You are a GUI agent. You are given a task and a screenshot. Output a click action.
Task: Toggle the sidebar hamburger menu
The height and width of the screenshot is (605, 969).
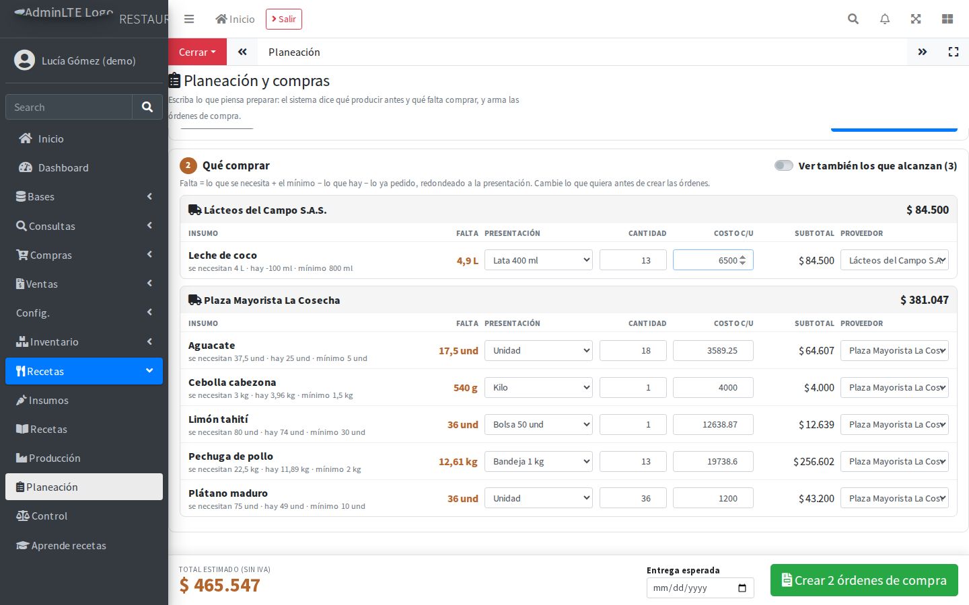189,19
